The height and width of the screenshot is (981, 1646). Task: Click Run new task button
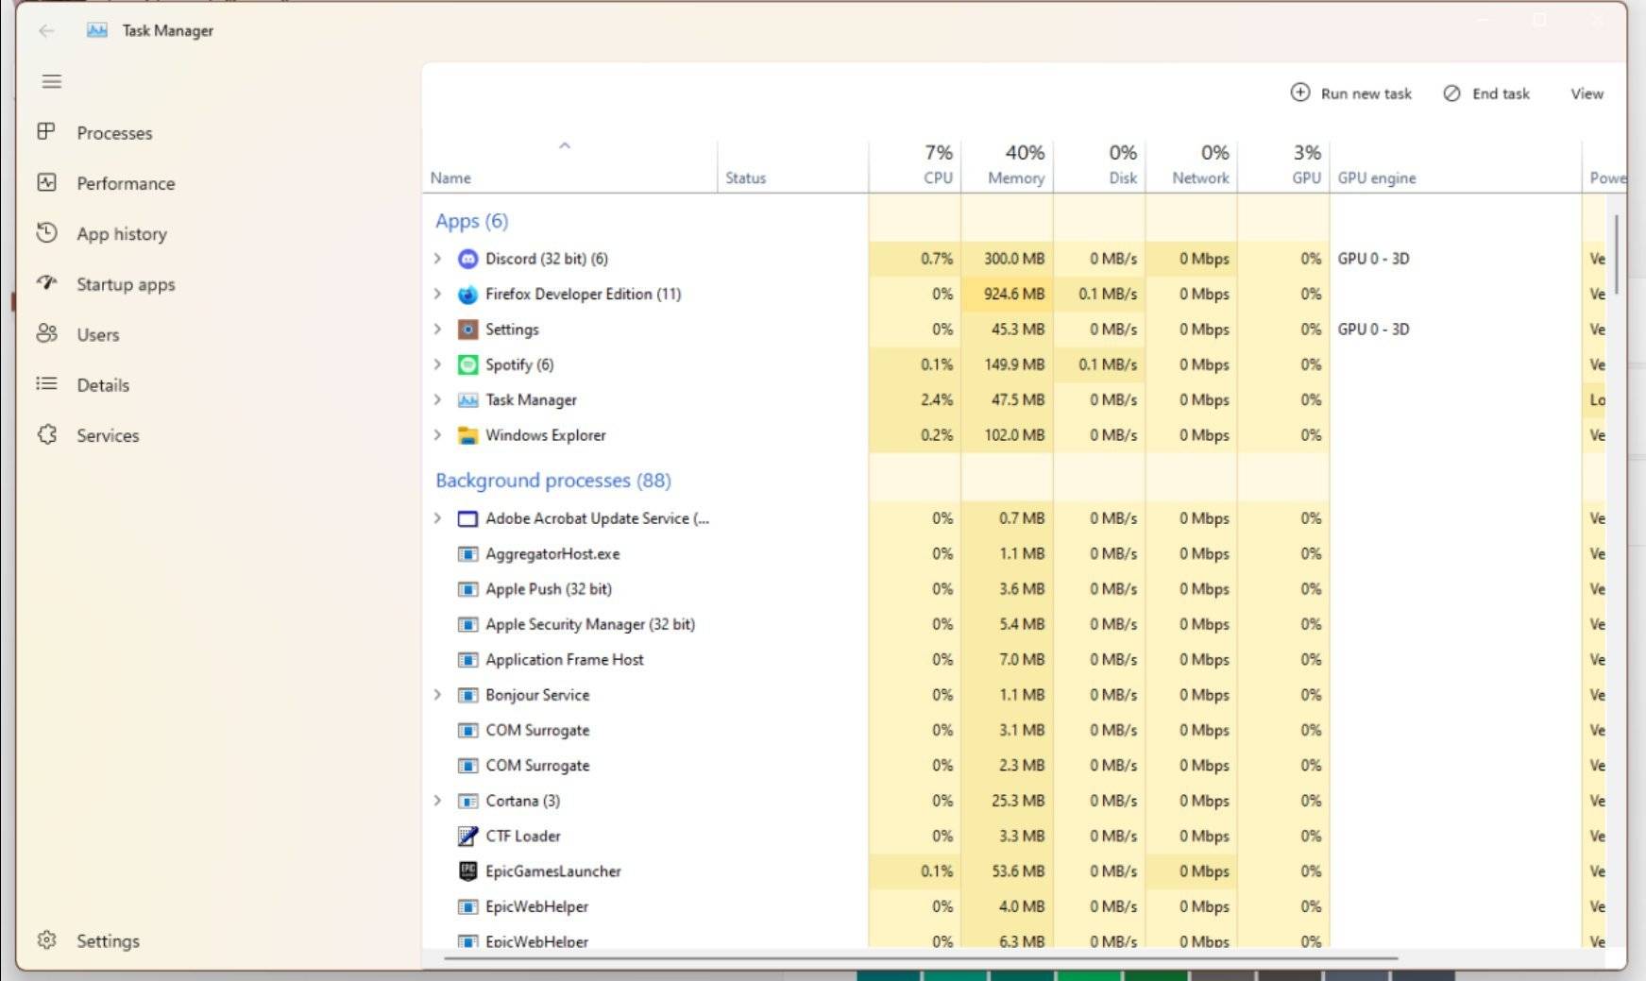point(1351,93)
